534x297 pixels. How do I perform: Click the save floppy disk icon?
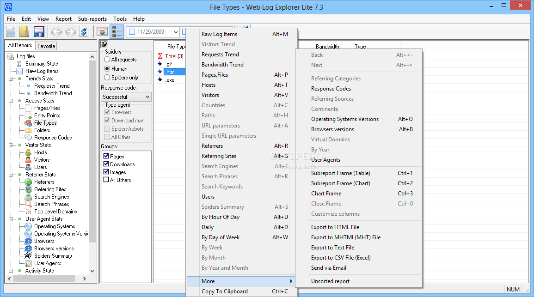pyautogui.click(x=39, y=31)
